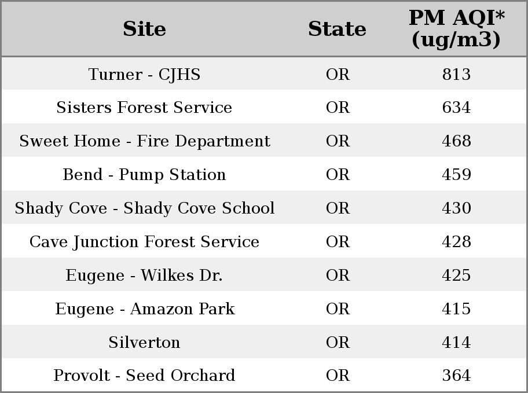
Task: Click the Silverton site name
Action: [x=144, y=342]
